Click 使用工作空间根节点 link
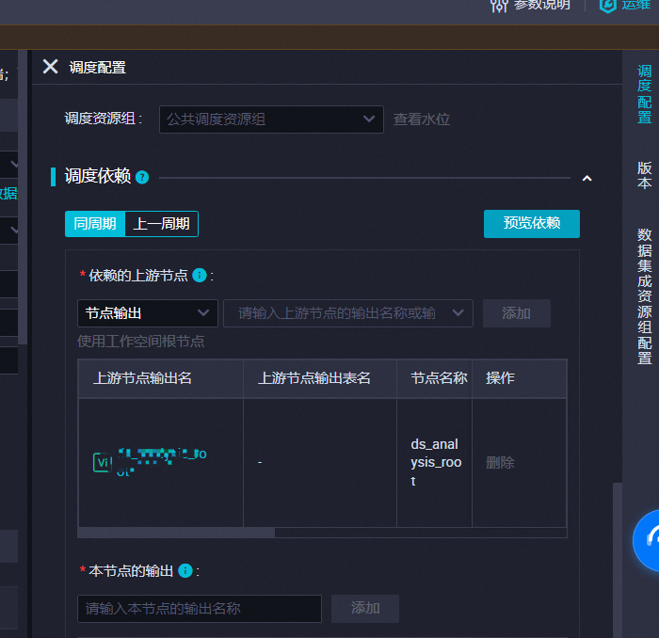 point(141,341)
